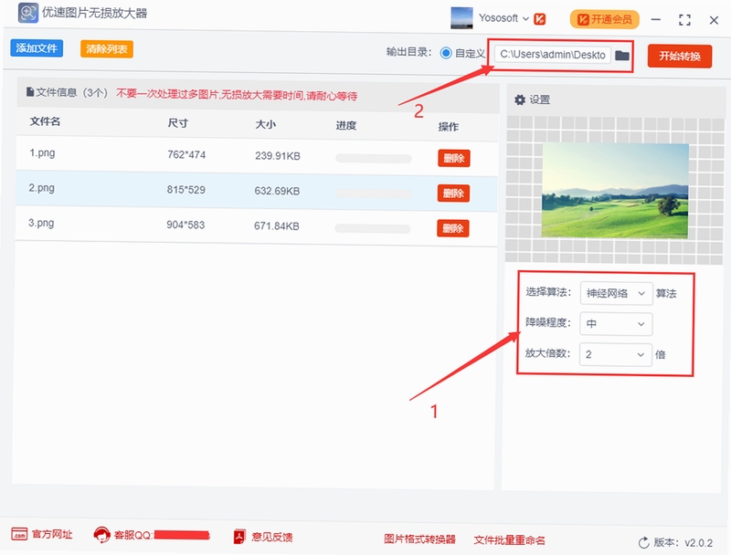Click the app magnifier logo icon
The image size is (731, 555).
(x=27, y=13)
